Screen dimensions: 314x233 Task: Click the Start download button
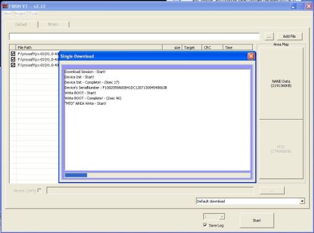coord(257,220)
